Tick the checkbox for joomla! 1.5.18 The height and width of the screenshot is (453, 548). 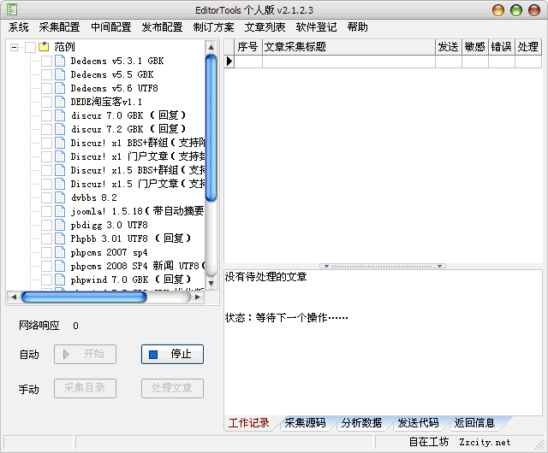click(46, 211)
